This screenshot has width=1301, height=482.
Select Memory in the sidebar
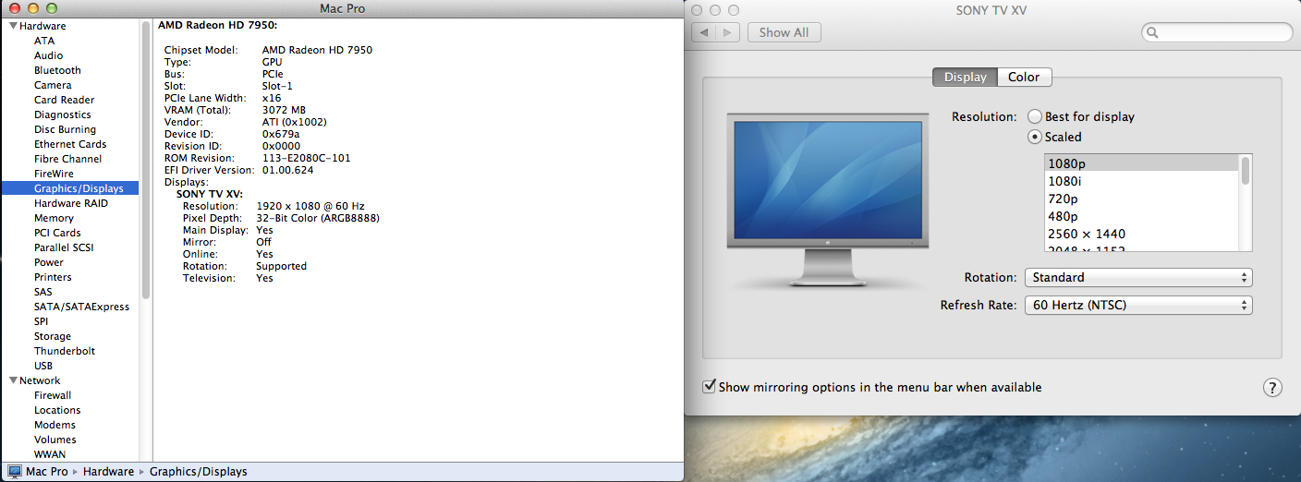click(x=54, y=218)
